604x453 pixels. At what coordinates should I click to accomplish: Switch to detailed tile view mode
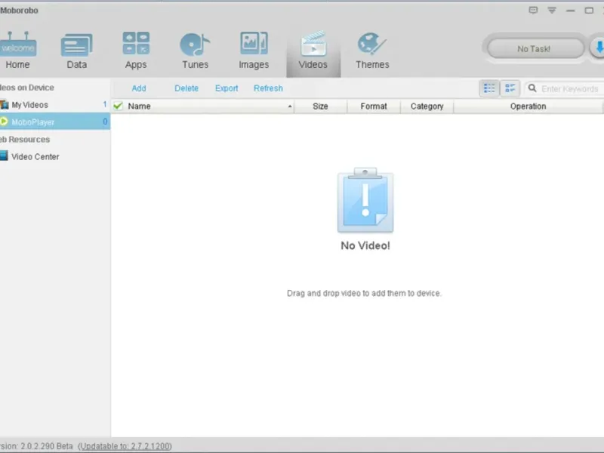(510, 88)
